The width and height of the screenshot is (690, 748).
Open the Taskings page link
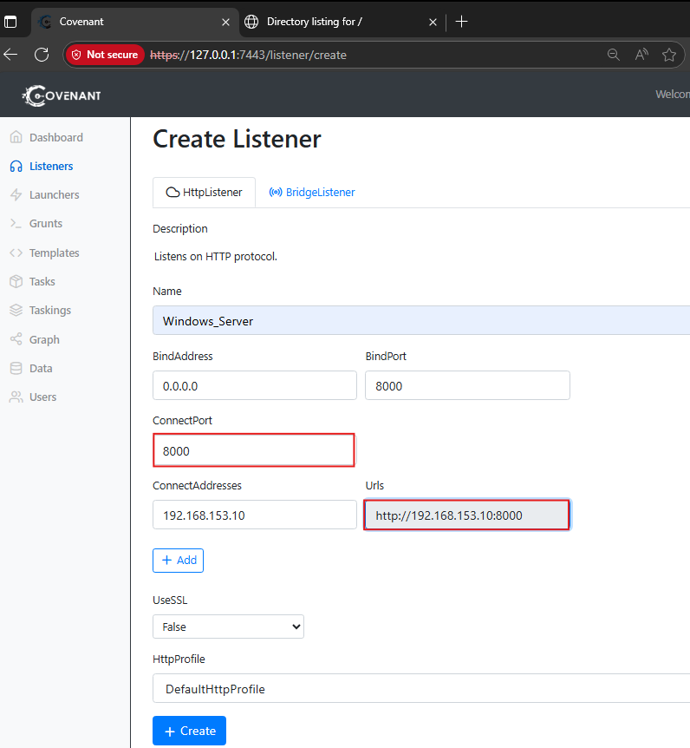click(50, 310)
